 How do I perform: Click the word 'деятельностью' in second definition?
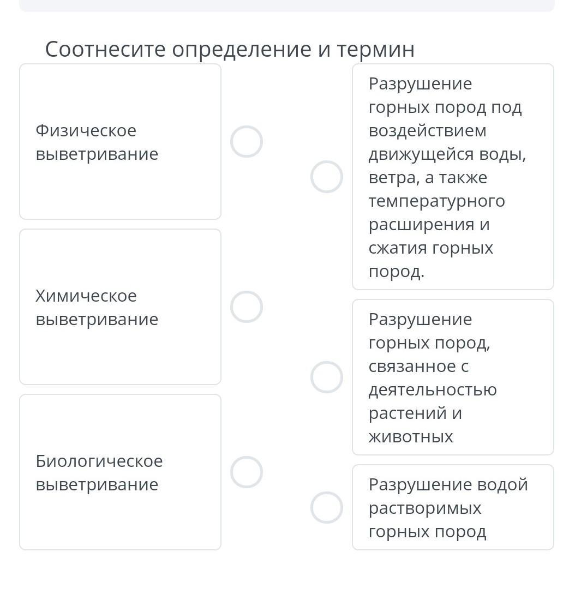[433, 390]
